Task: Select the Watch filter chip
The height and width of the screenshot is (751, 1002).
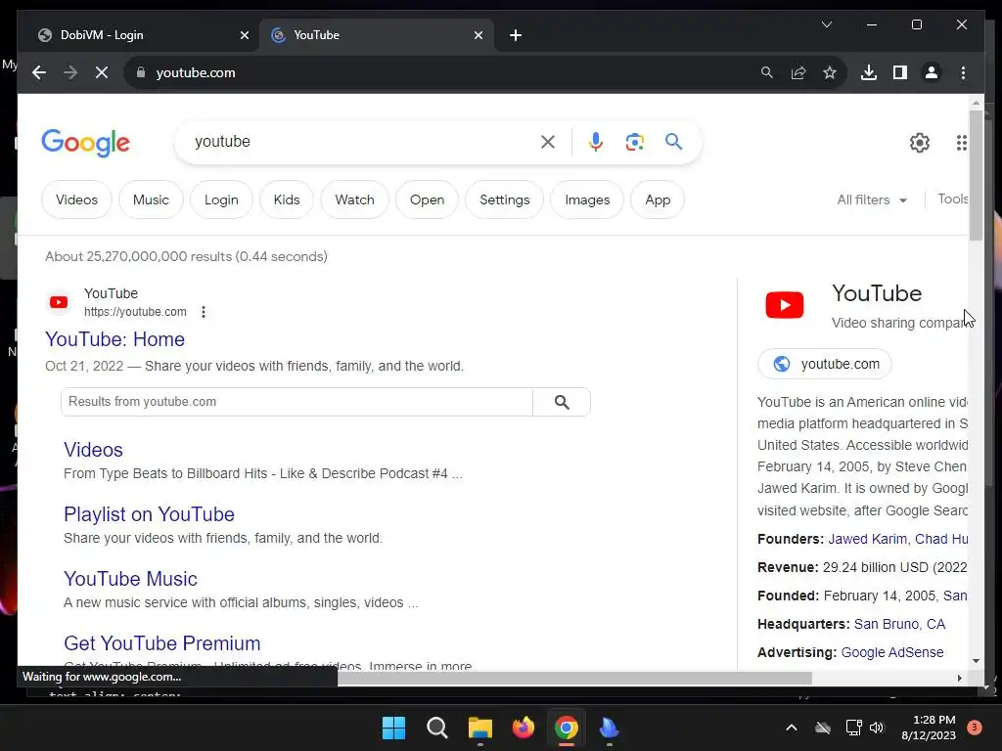Action: 354,199
